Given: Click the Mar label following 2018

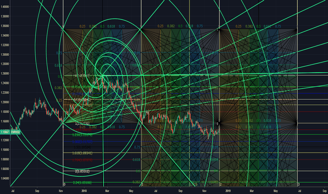Looking at the screenshot, I should pos(107,191).
